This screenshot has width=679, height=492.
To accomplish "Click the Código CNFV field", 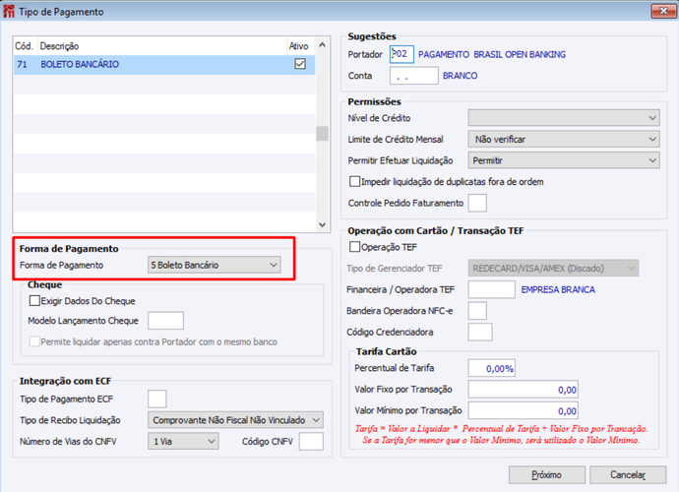I will 311,442.
